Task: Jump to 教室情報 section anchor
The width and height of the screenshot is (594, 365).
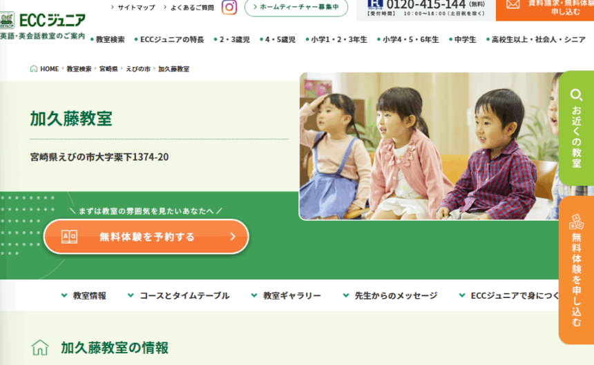Action: click(84, 296)
